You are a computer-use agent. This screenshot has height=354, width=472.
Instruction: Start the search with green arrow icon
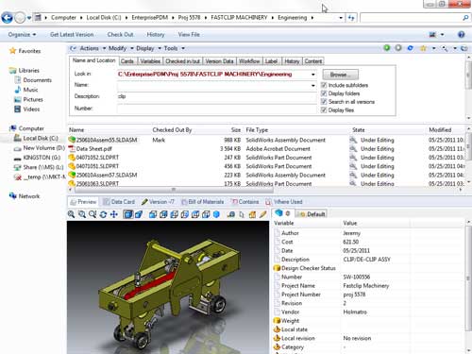click(387, 48)
